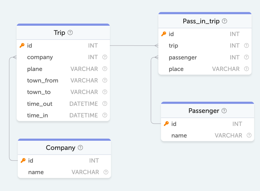Click the time_in DATETIME type label
Screen dimensions: 260x191
coord(84,115)
